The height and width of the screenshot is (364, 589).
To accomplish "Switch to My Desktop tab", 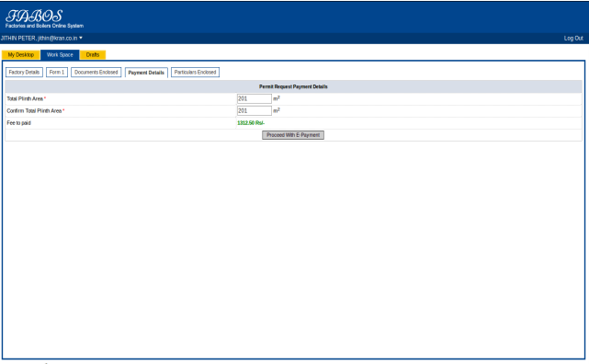I will click(21, 55).
